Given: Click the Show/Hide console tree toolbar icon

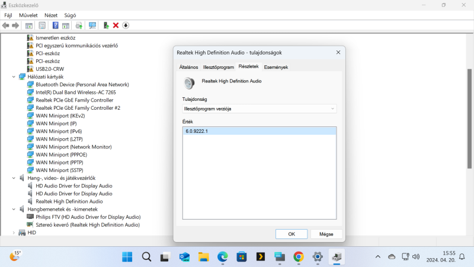Looking at the screenshot, I should 29,26.
